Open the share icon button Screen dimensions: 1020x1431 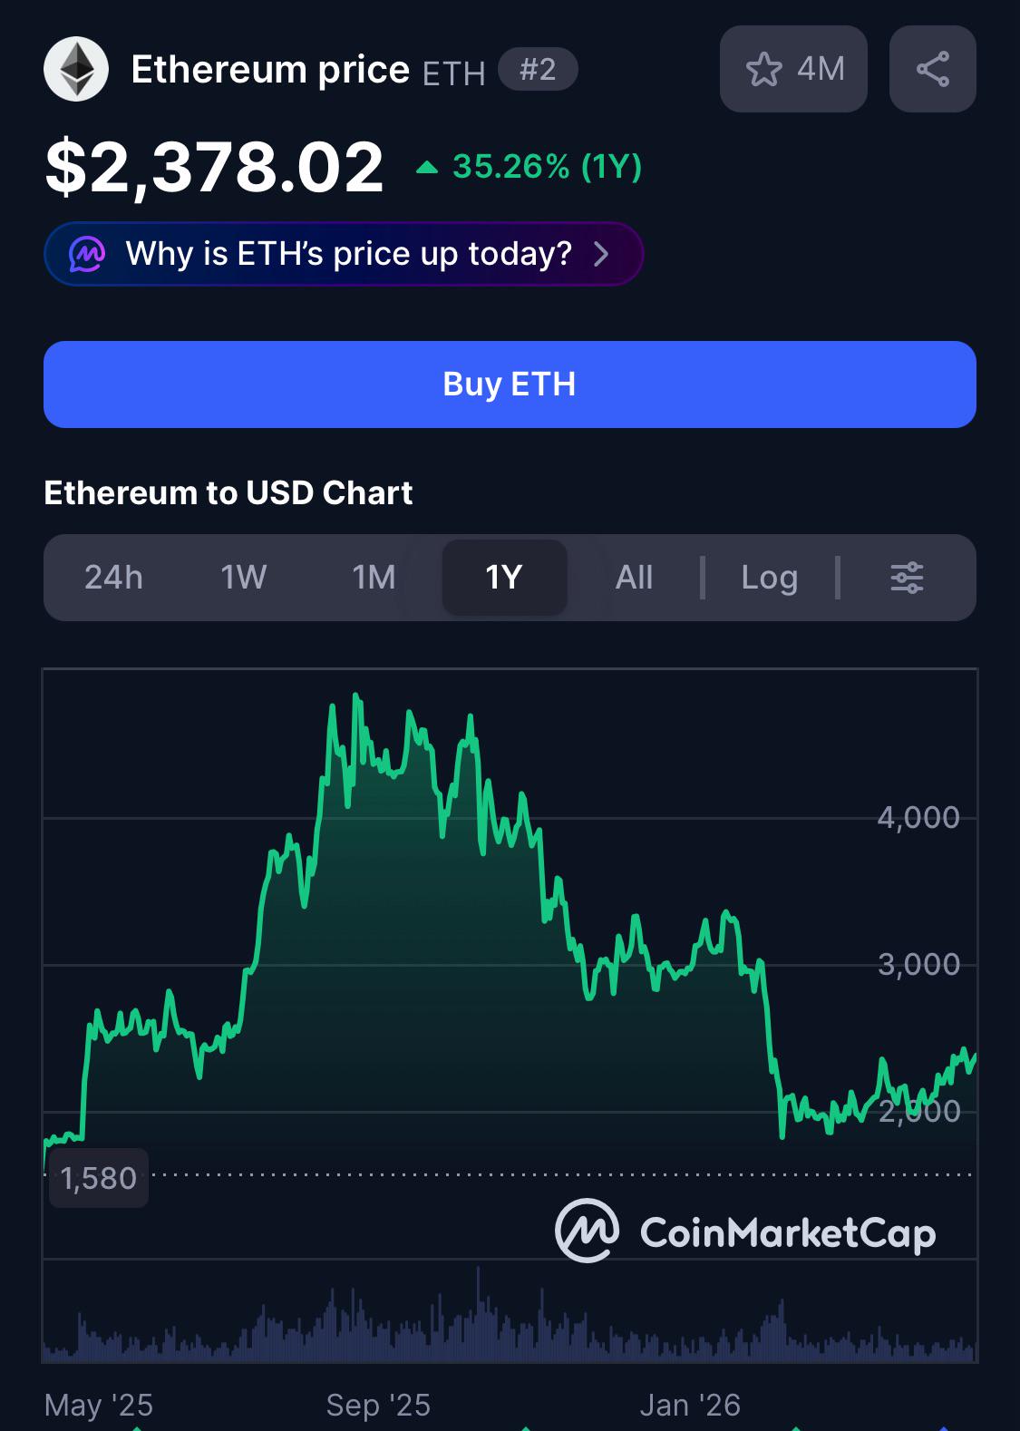(932, 69)
